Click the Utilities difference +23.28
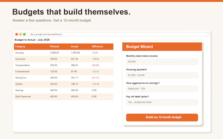 (x=95, y=84)
